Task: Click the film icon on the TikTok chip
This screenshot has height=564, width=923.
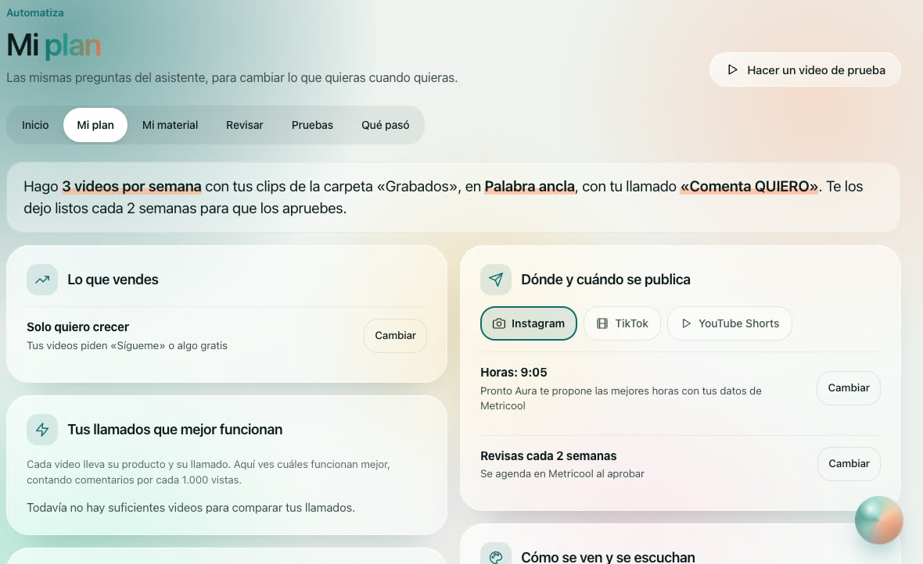Action: 602,323
